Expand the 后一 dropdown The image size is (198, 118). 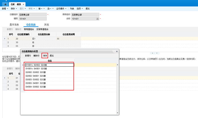pyautogui.click(x=53, y=9)
